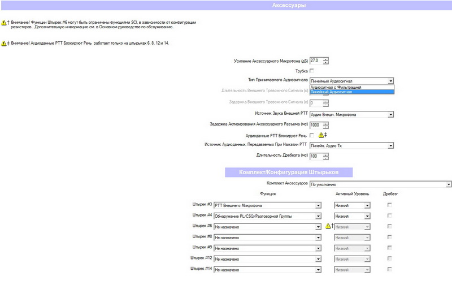The height and width of the screenshot is (289, 452).
Task: Click warning icon in the Штырек #6 row
Action: [x=328, y=226]
